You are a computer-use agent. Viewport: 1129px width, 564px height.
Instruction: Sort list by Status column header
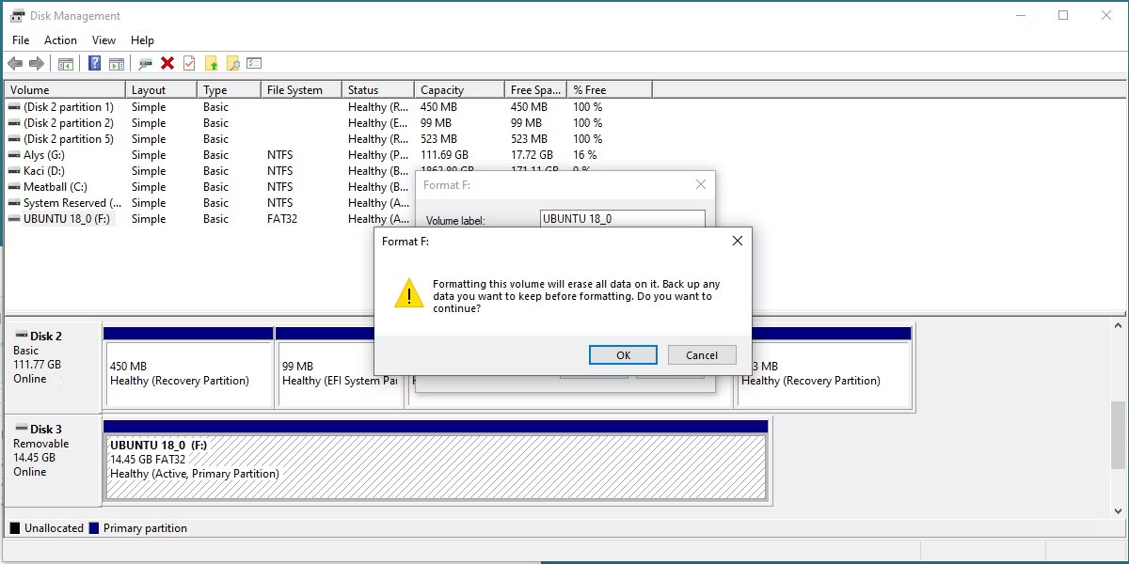click(377, 90)
